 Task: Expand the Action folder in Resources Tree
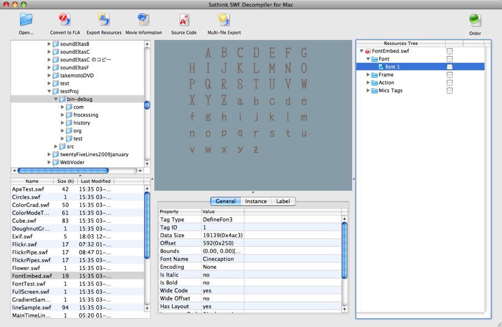tap(369, 83)
